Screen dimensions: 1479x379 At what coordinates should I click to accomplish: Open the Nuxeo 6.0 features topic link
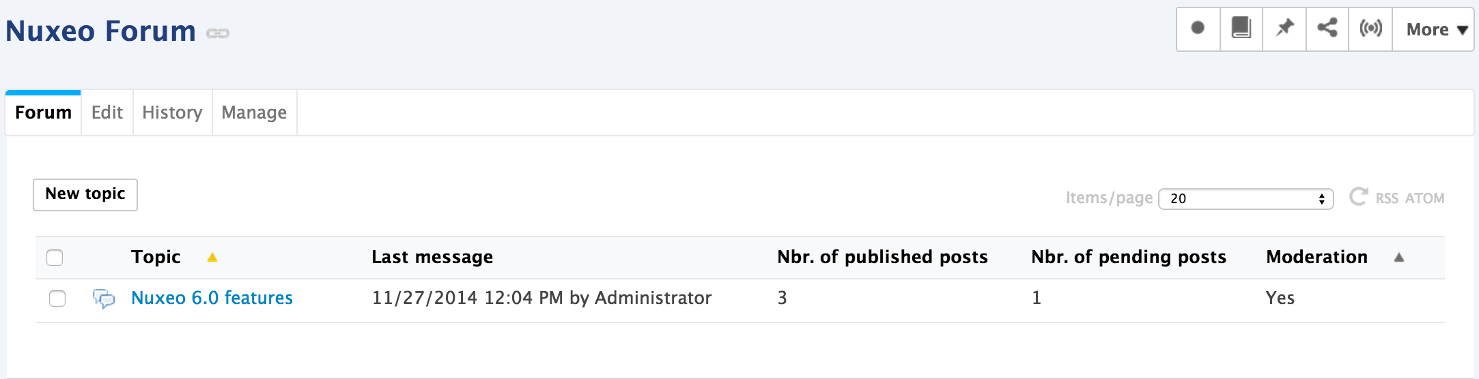[x=212, y=298]
